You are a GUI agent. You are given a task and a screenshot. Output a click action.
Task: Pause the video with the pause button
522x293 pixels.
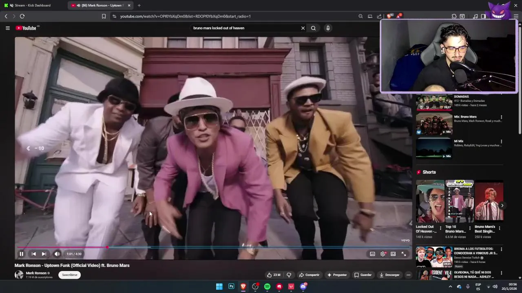(21, 254)
